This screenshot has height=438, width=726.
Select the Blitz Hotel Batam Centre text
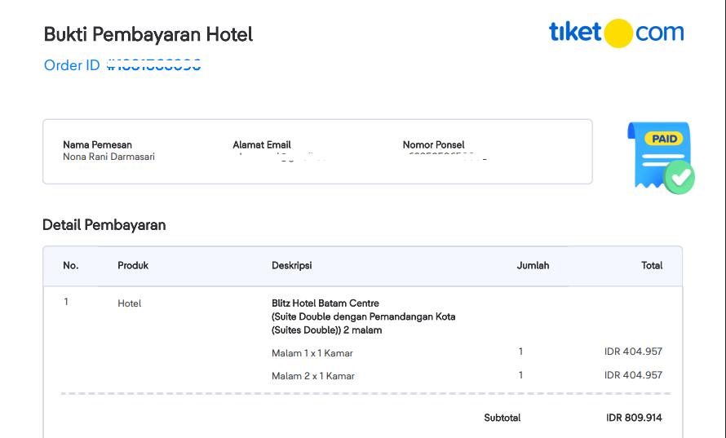(x=325, y=303)
